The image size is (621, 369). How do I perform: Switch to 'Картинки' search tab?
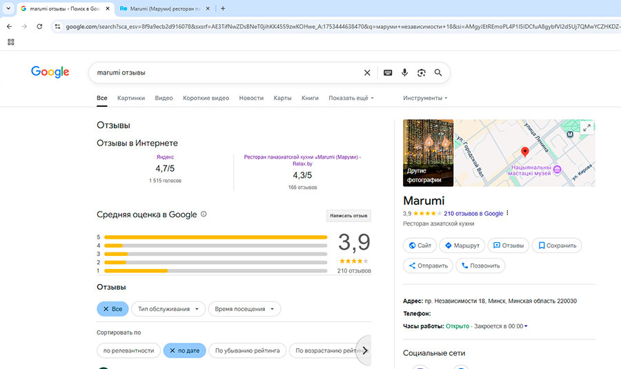point(131,98)
